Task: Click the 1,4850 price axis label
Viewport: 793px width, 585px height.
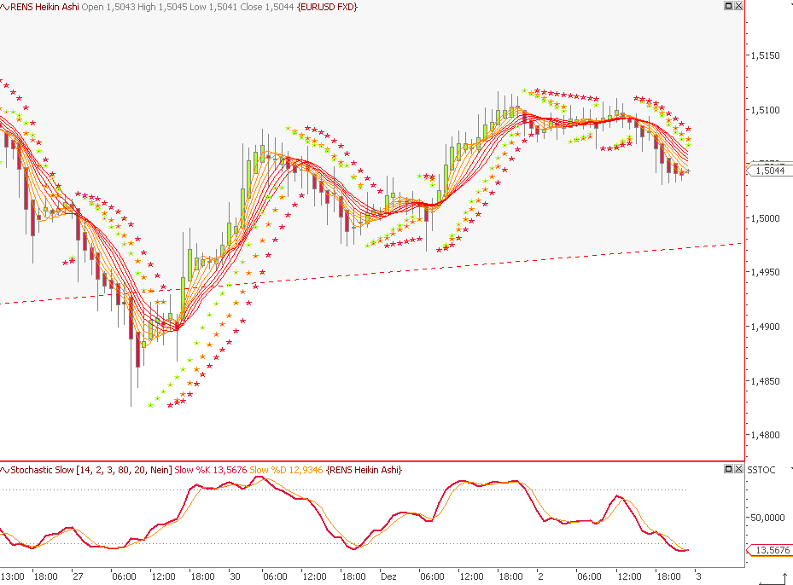Action: point(765,381)
